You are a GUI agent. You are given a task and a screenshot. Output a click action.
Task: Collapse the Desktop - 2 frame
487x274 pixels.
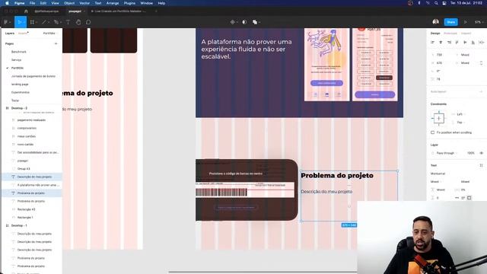pyautogui.click(x=7, y=108)
